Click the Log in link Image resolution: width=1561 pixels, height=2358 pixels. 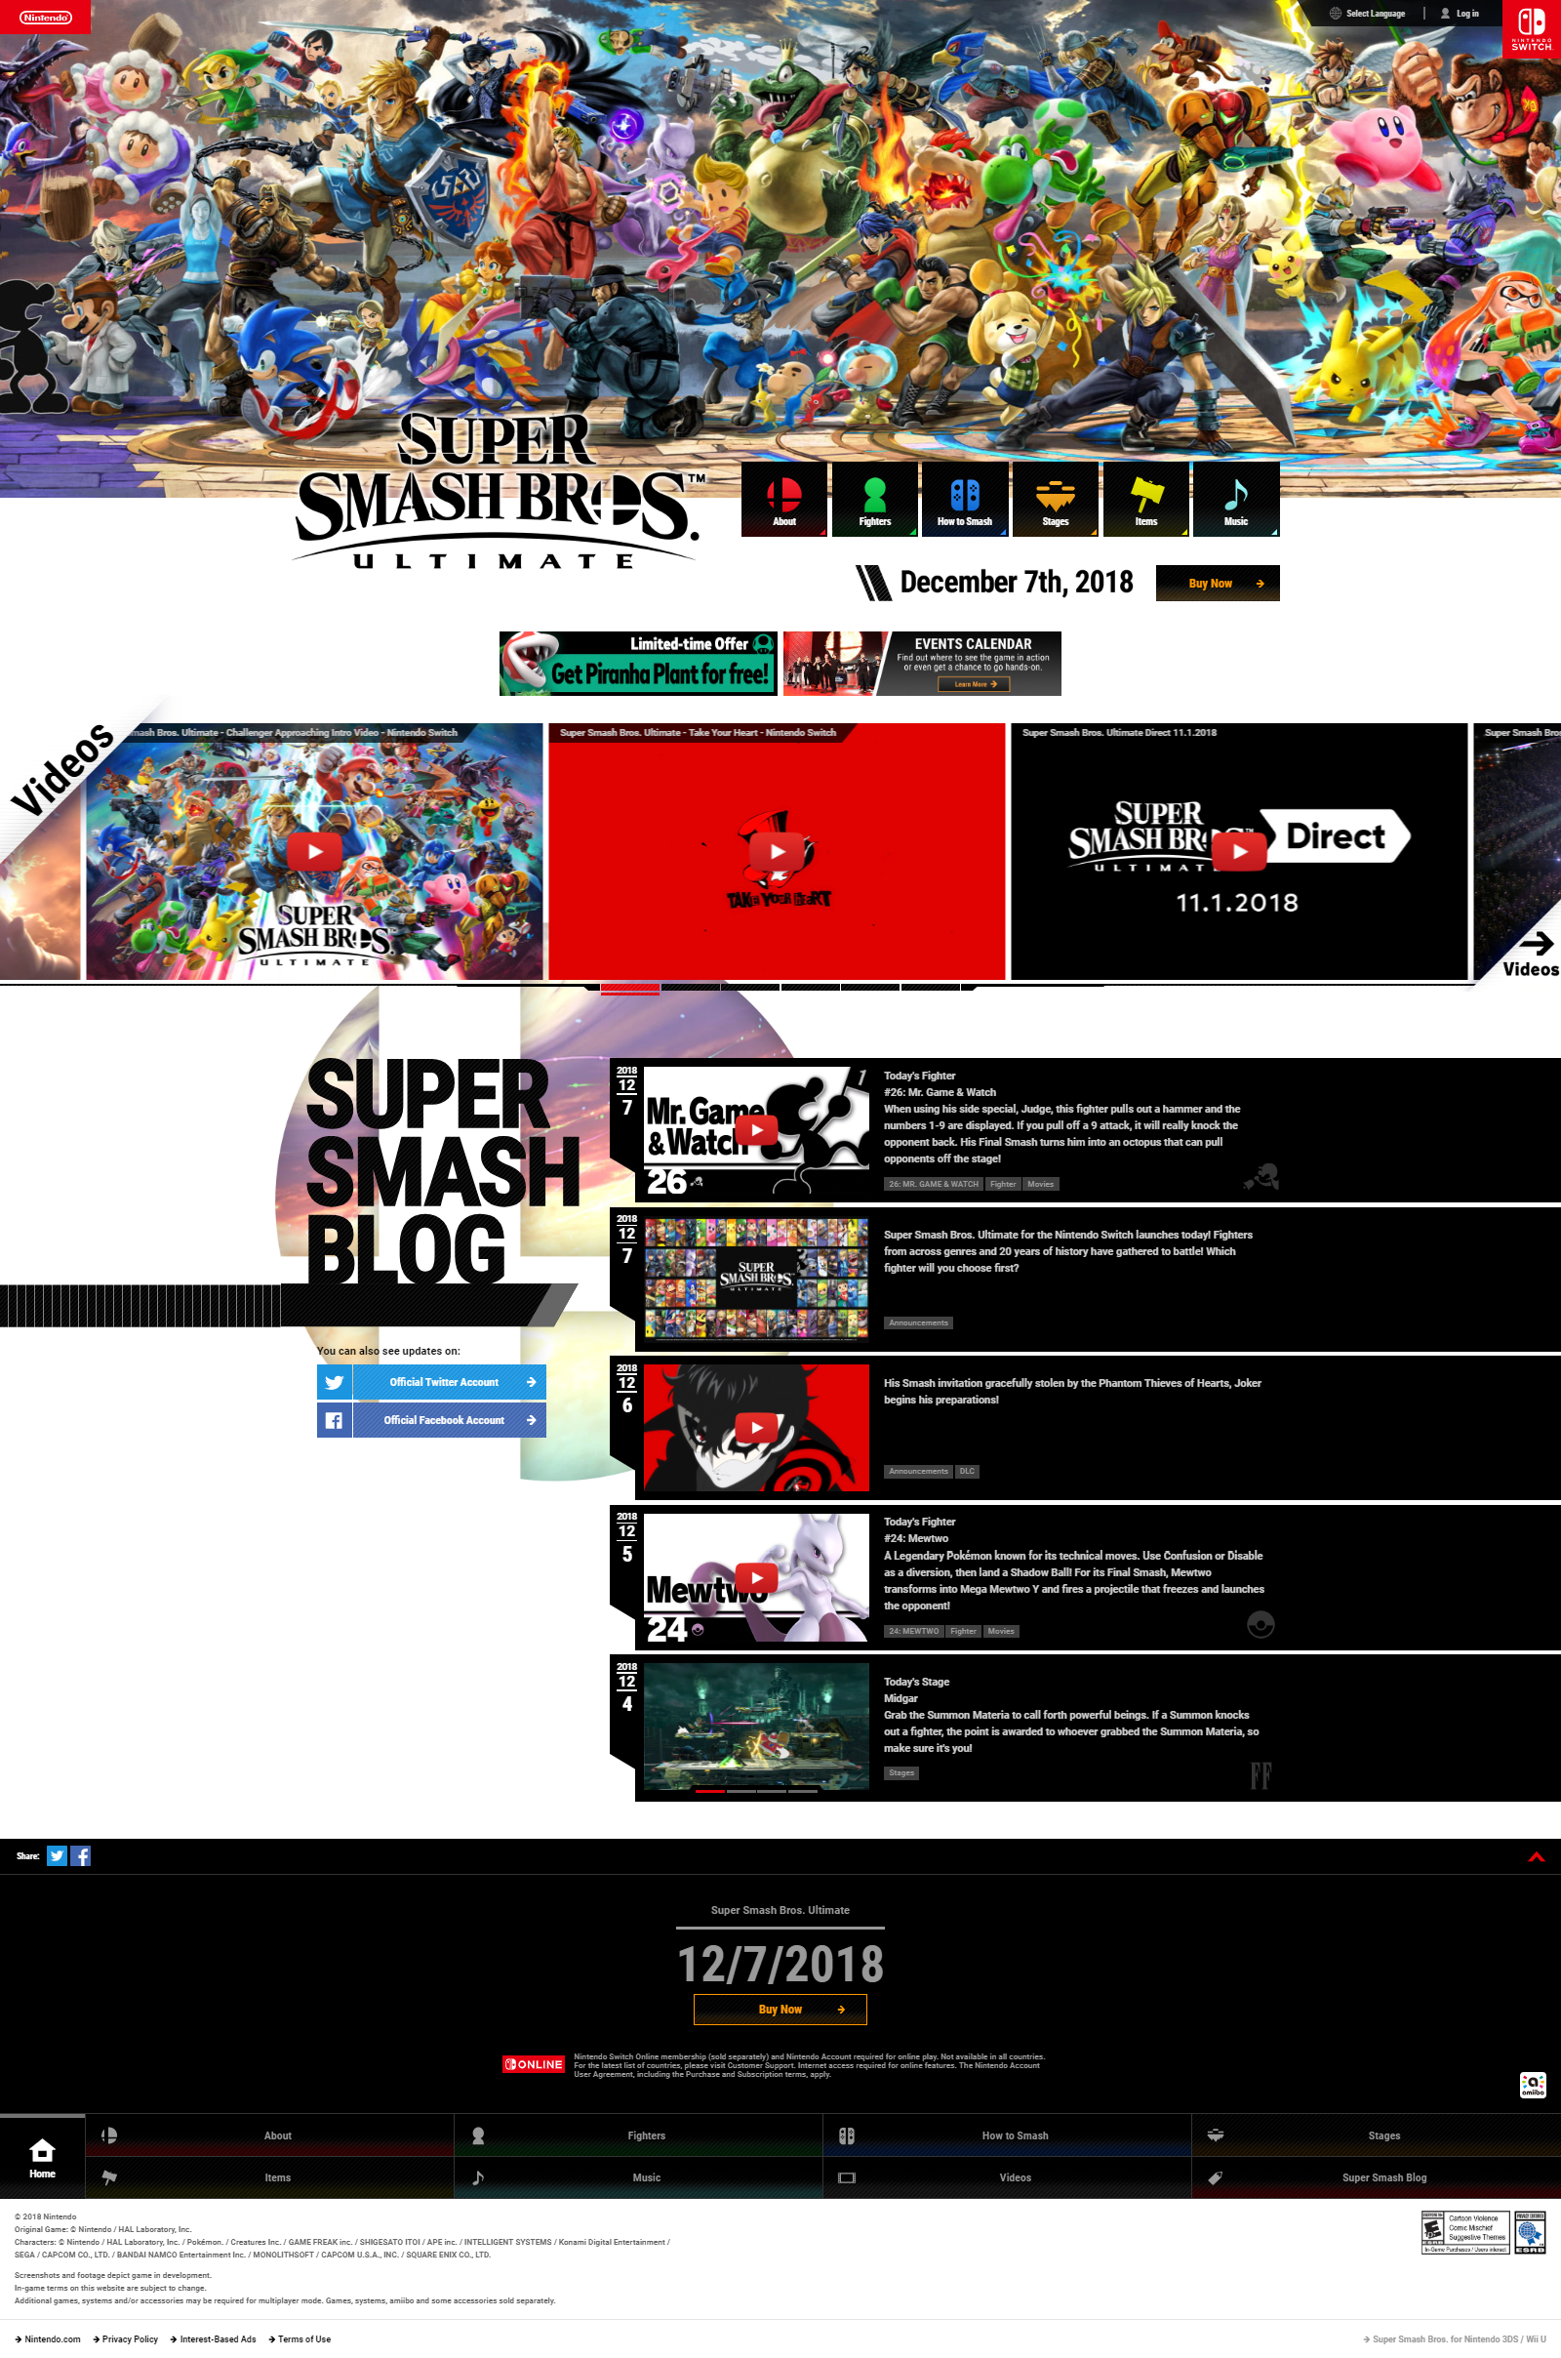pyautogui.click(x=1460, y=14)
